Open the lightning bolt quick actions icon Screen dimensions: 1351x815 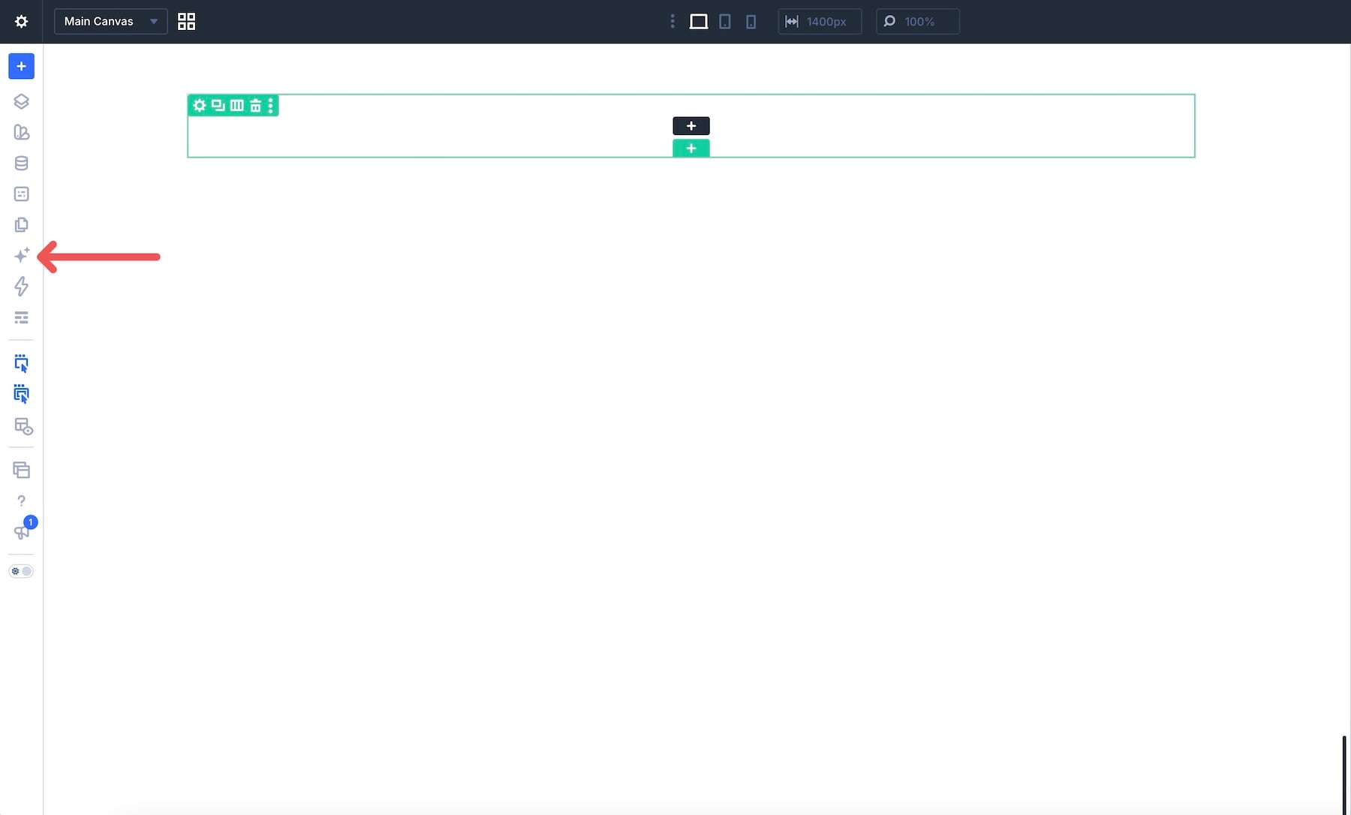point(21,286)
